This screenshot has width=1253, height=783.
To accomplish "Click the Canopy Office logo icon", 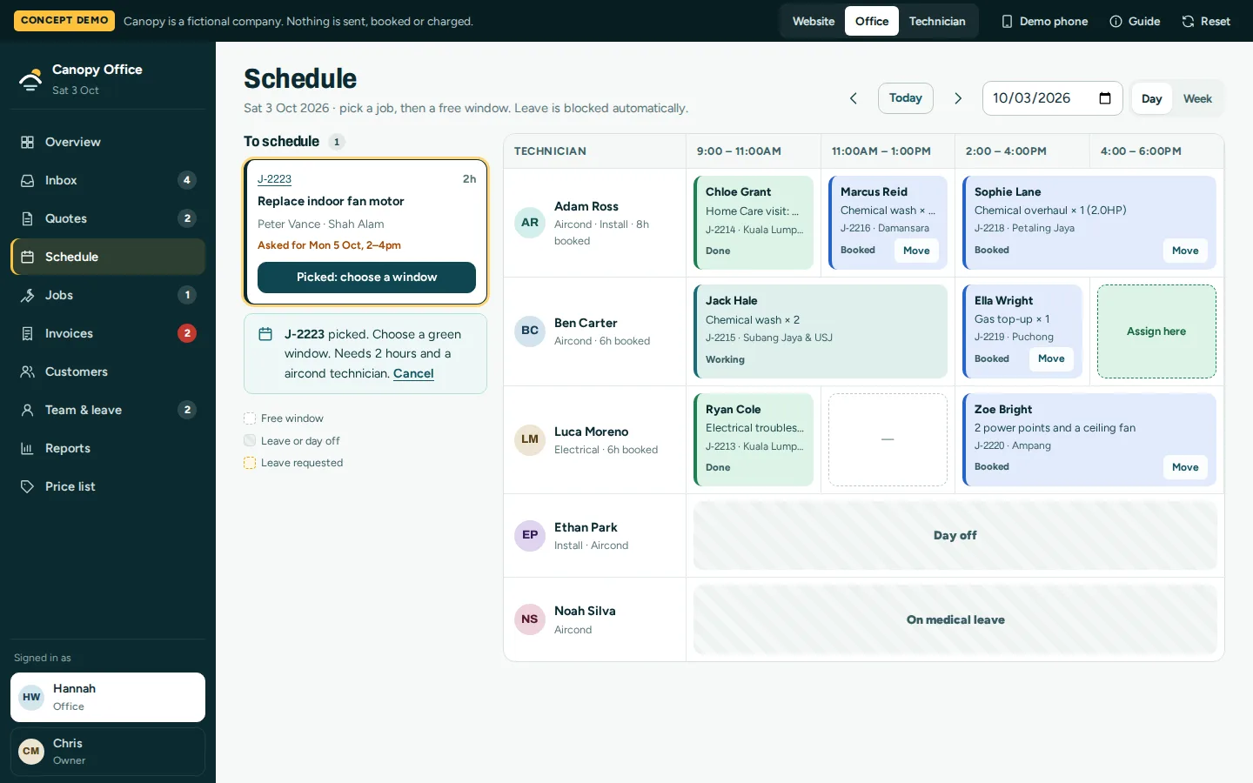I will click(30, 79).
